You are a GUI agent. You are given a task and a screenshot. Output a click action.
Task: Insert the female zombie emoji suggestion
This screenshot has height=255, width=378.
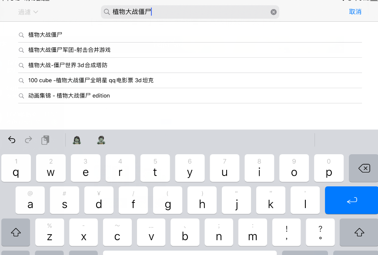pyautogui.click(x=77, y=140)
